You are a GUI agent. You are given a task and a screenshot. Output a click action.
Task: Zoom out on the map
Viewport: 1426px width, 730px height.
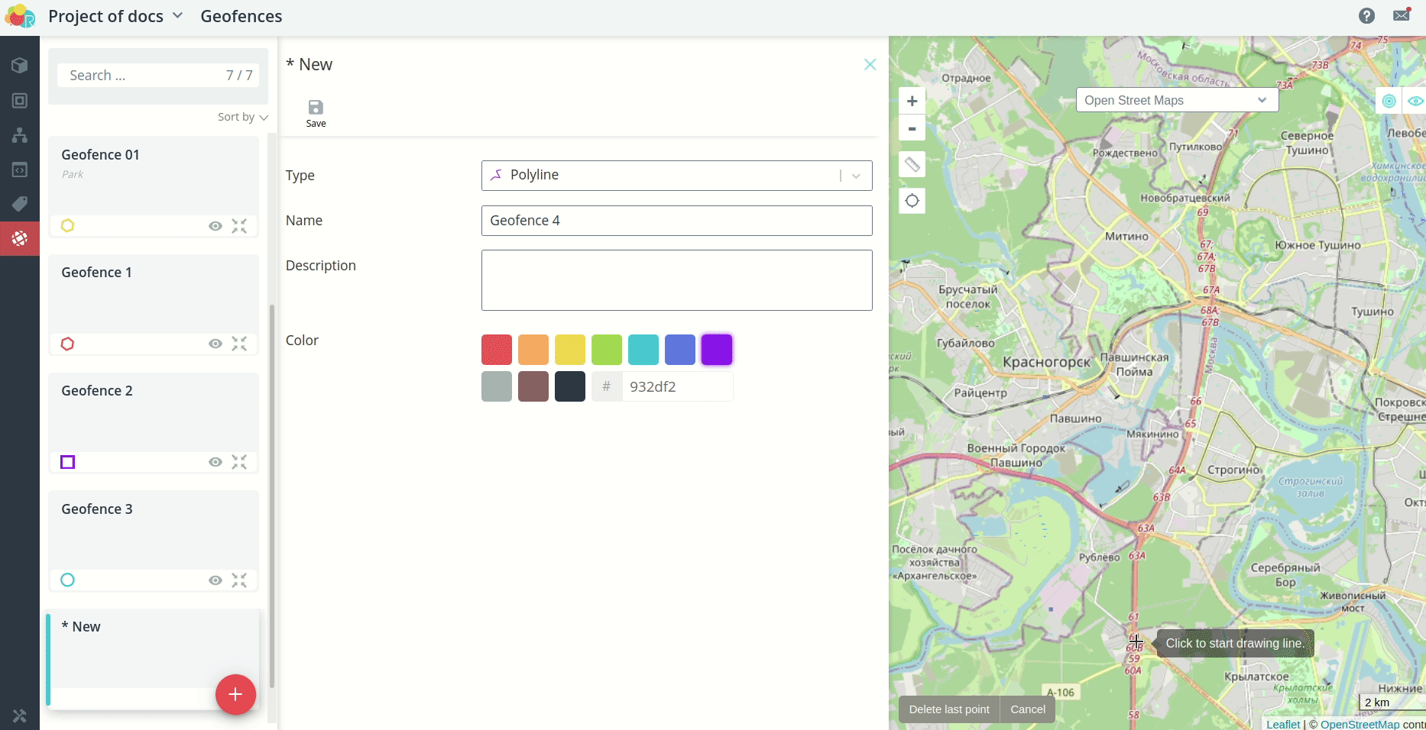click(912, 128)
